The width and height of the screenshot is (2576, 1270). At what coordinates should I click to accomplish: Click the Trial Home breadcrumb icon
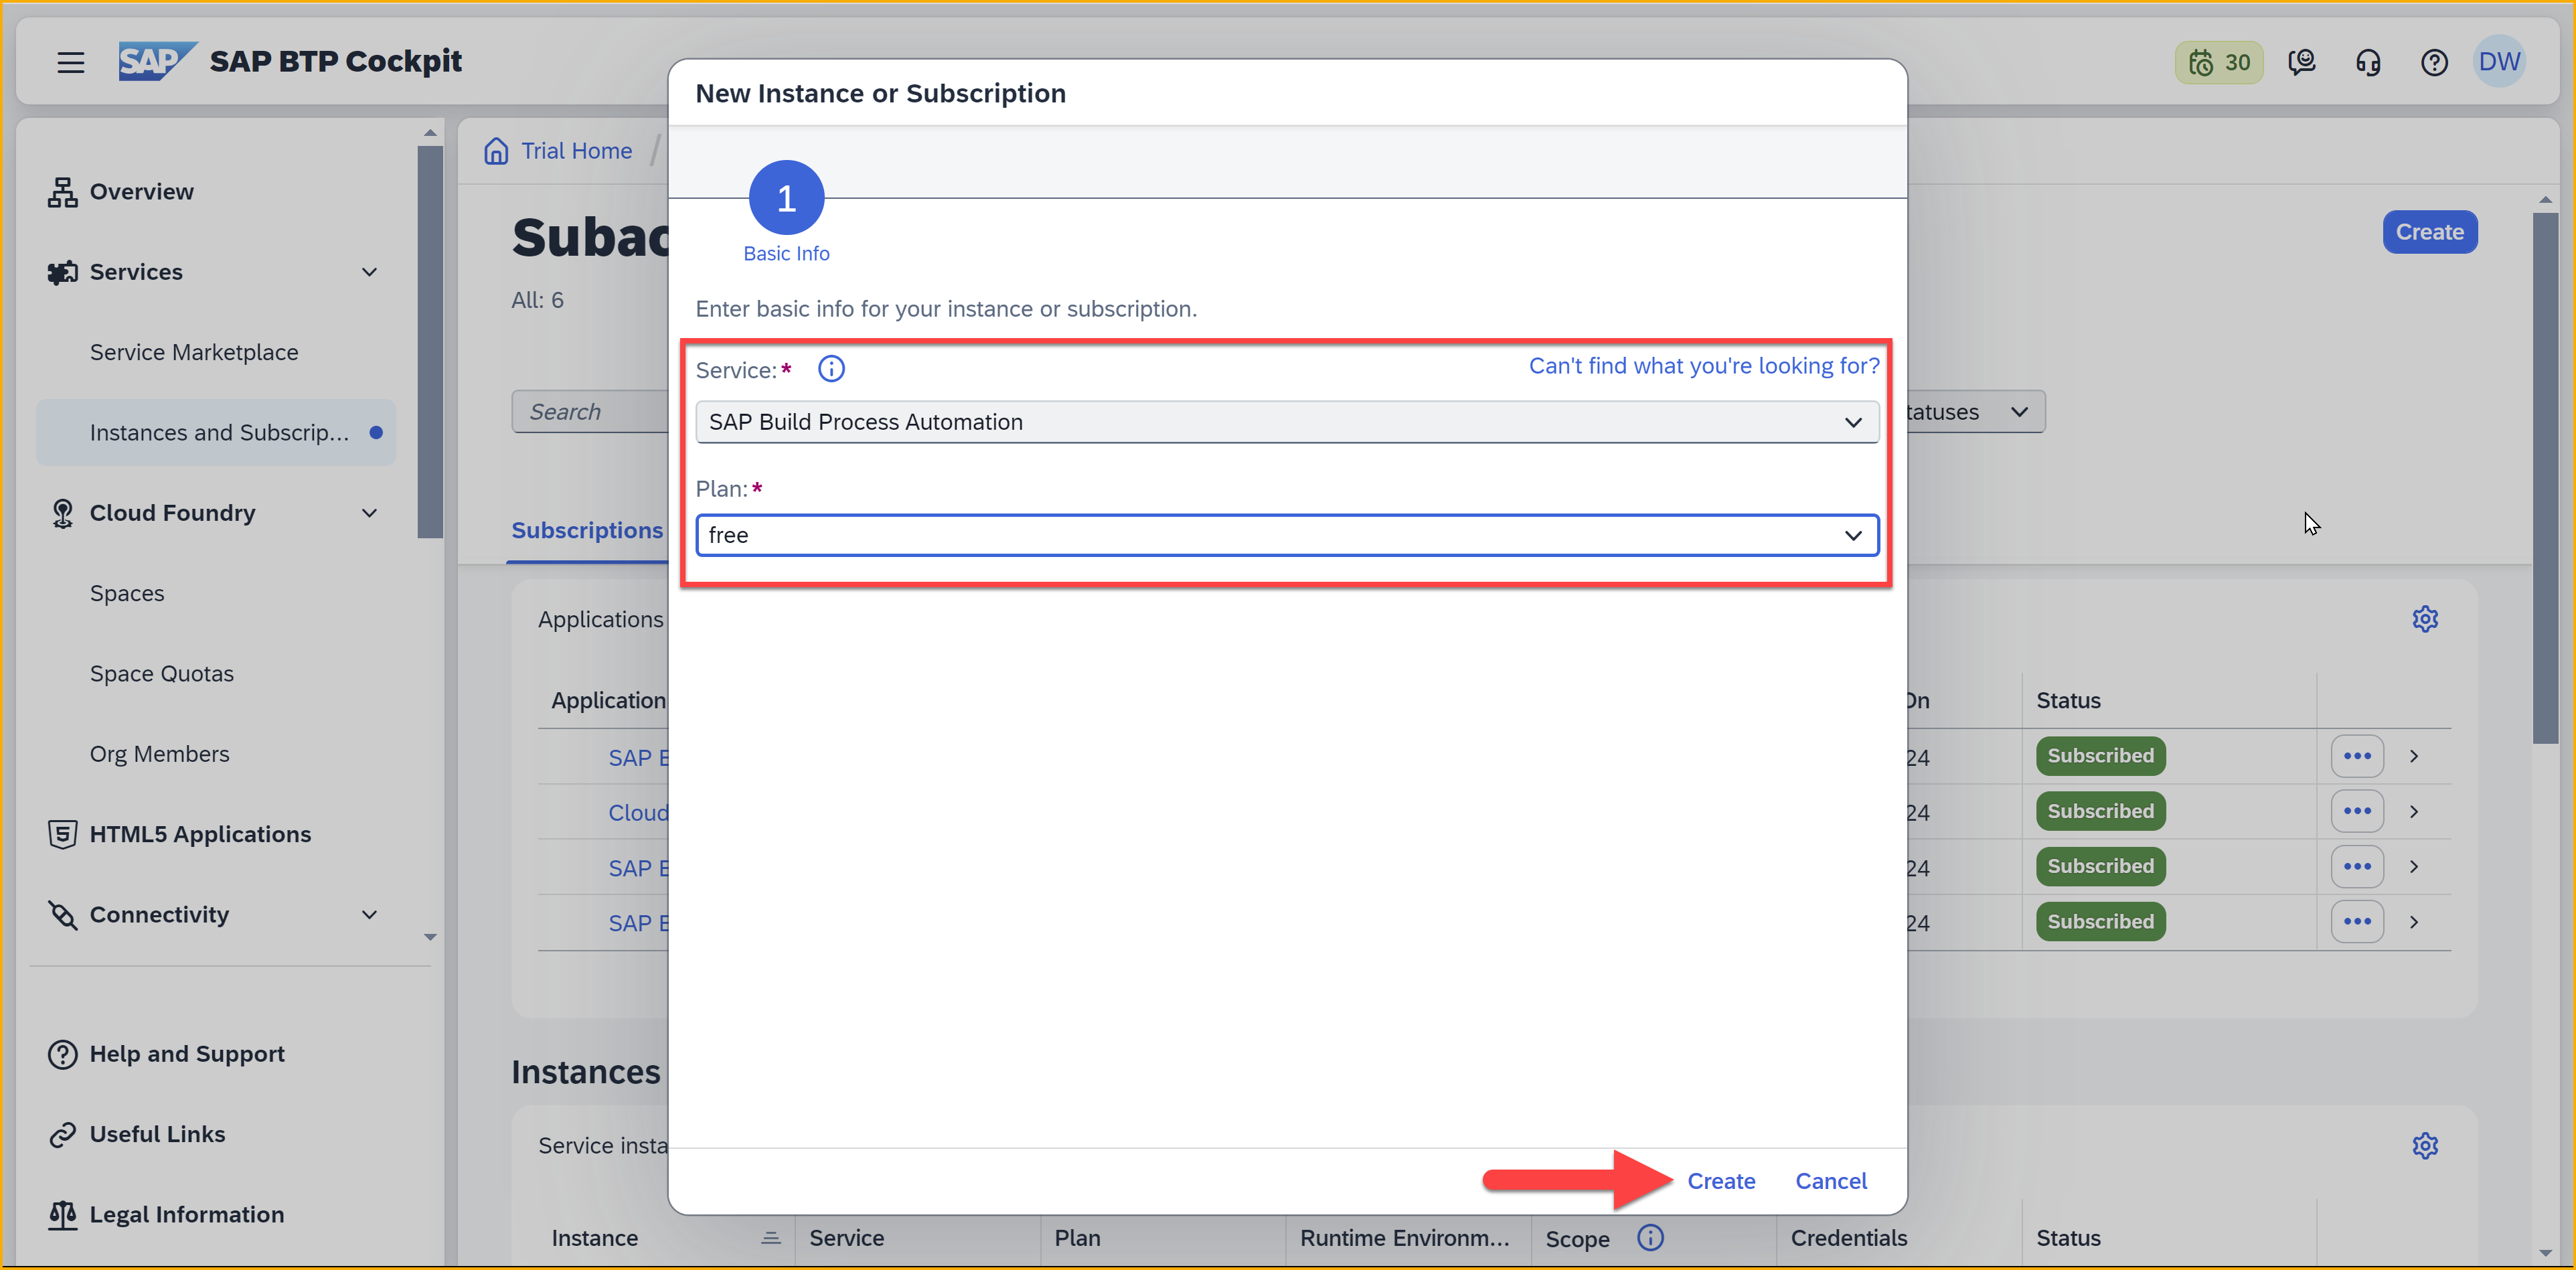496,151
